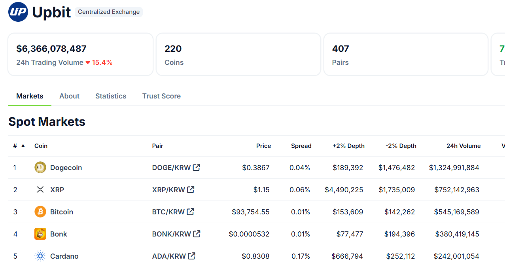Click the 407 Pairs card
Viewport: 505px width, 263px height.
pyautogui.click(x=406, y=54)
